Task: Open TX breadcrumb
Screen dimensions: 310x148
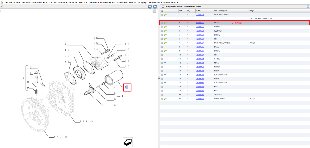Action: click(73, 2)
